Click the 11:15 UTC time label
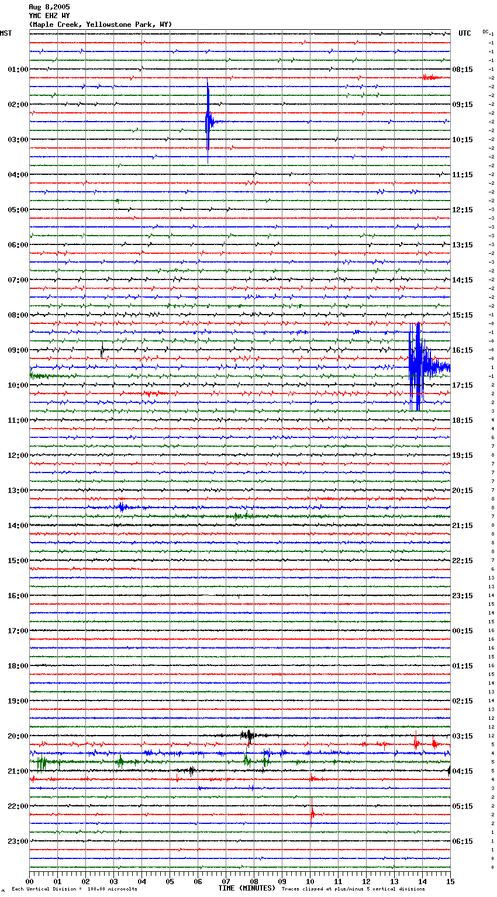The height and width of the screenshot is (897, 497). (463, 175)
